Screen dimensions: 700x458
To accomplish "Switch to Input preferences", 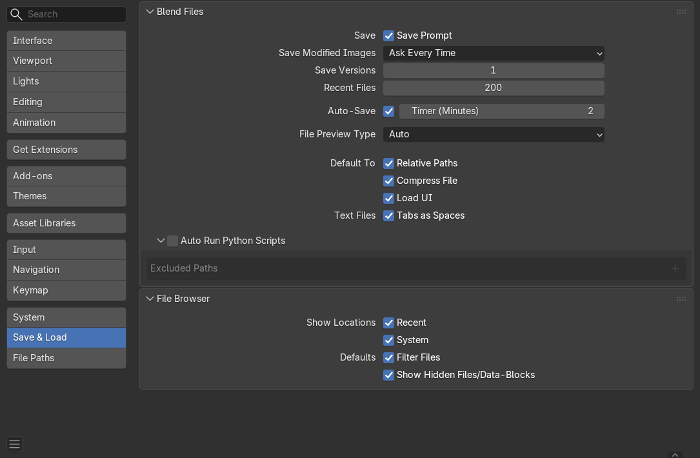I will (66, 250).
